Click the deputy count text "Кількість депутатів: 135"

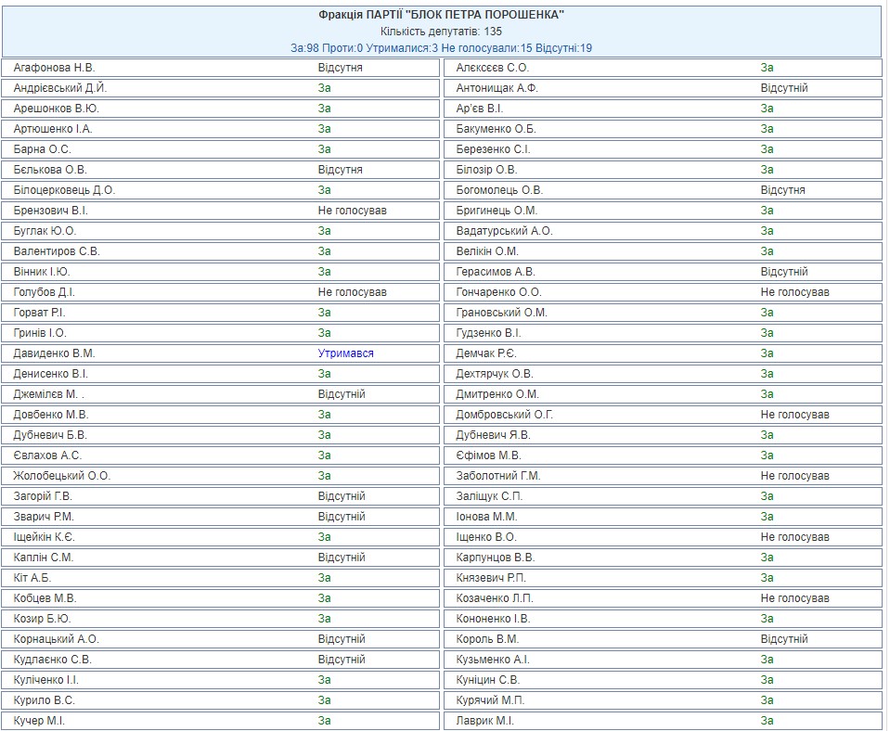(x=441, y=32)
